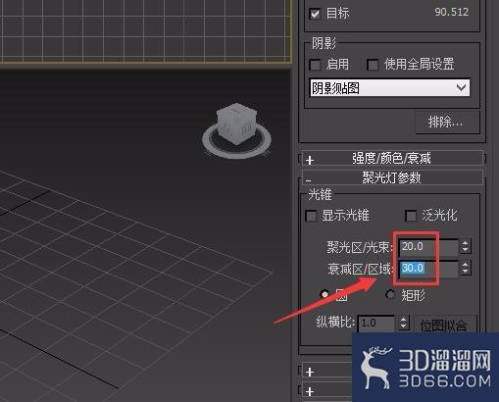
Task: Check 使用全局设置 checkbox
Action: point(373,65)
